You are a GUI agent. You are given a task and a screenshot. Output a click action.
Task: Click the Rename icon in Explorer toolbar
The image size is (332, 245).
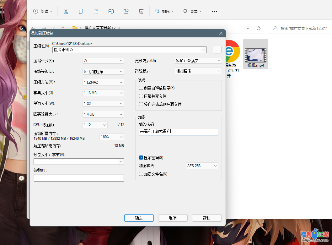tap(111, 11)
